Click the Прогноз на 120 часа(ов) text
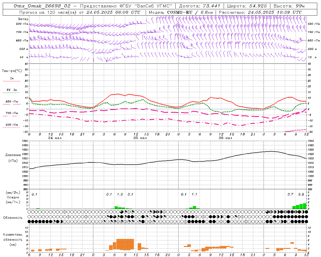This screenshot has height=257, width=321. click(x=48, y=12)
